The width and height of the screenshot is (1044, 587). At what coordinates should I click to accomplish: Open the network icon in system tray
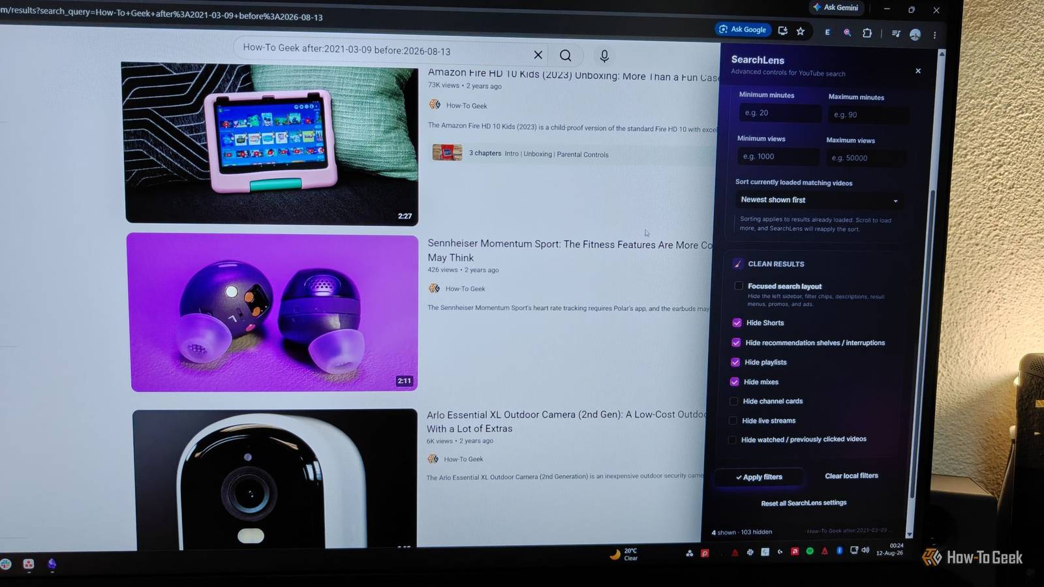point(854,550)
